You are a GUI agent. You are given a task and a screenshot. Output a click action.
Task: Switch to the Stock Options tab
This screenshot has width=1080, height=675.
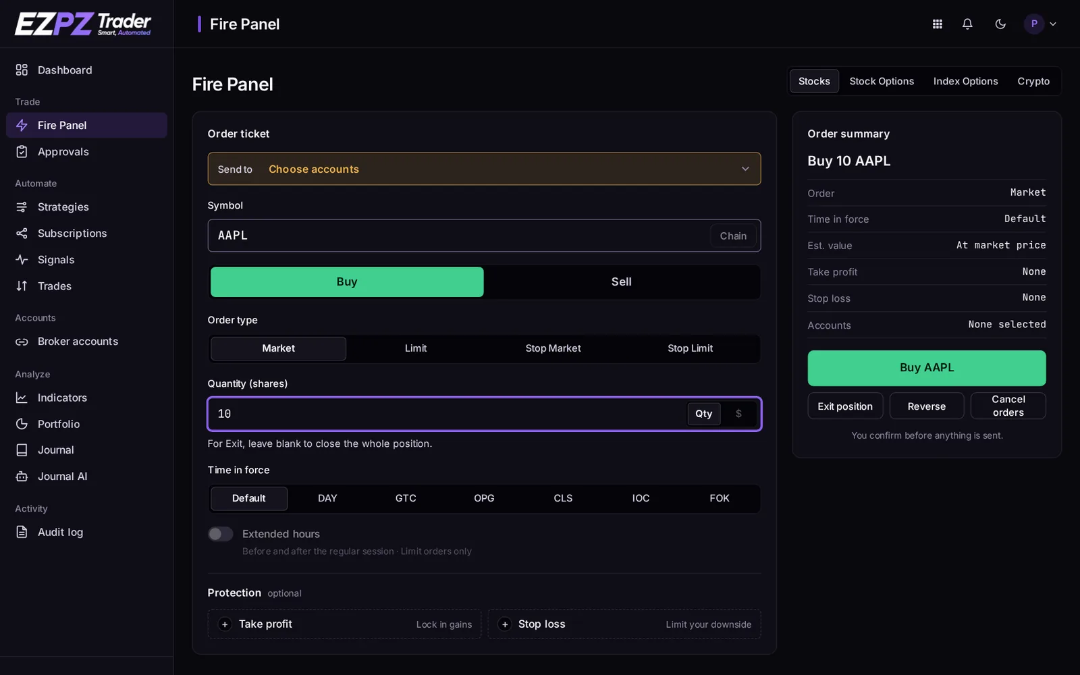882,81
